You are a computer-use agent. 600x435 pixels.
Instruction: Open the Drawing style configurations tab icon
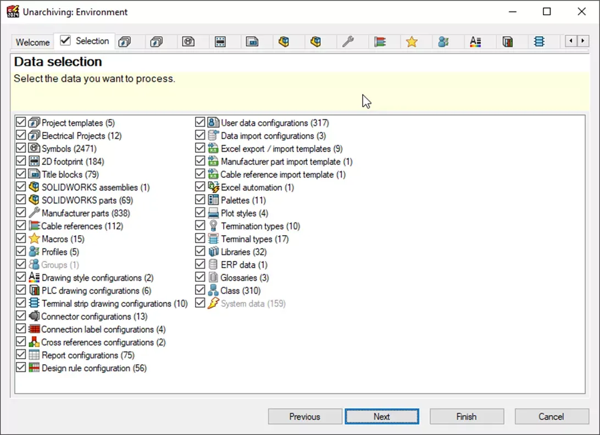[475, 41]
